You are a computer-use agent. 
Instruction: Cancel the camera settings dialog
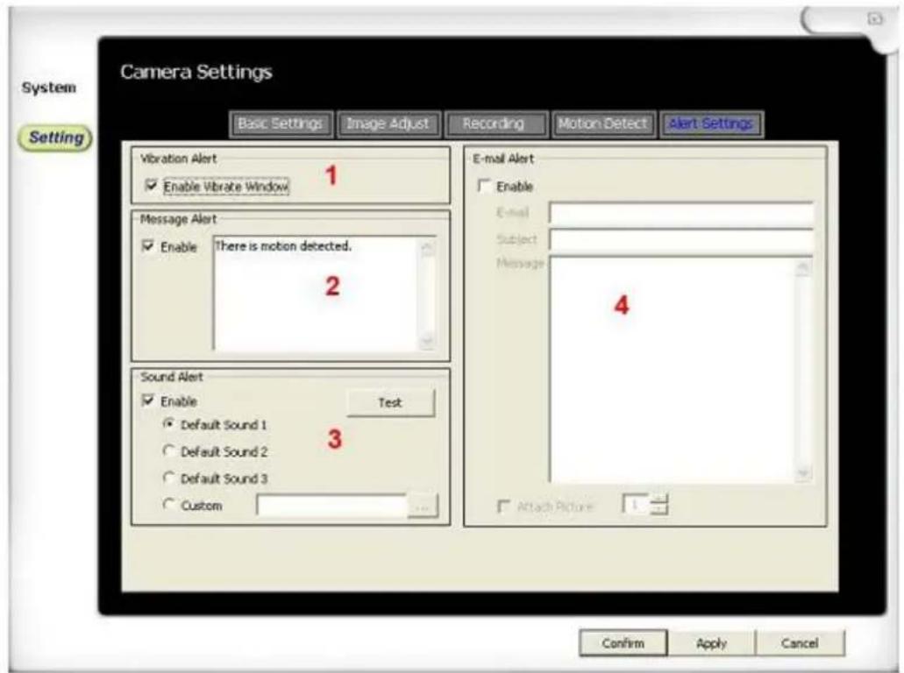tap(800, 643)
